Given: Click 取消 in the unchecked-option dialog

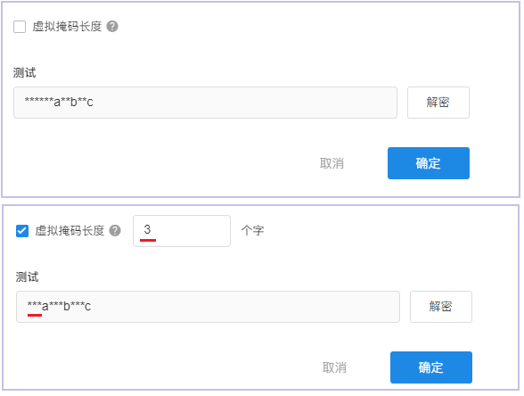Looking at the screenshot, I should pos(332,163).
